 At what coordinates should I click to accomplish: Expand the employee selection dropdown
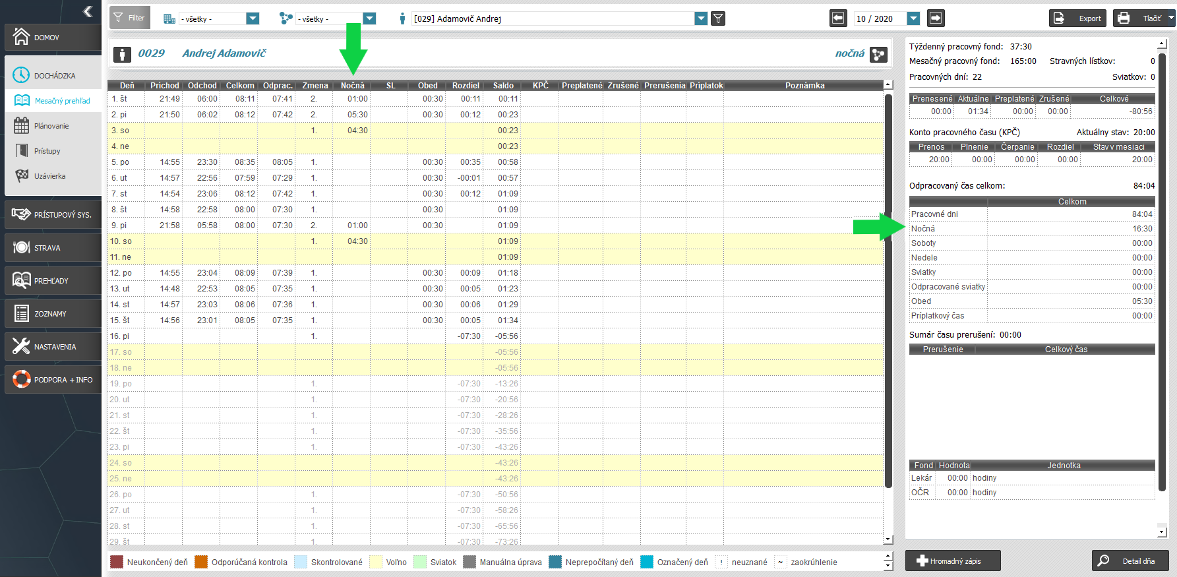coord(701,18)
